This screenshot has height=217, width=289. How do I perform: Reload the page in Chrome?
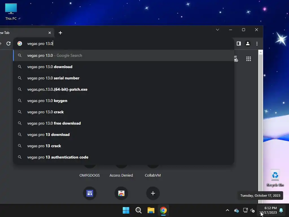tap(8, 44)
